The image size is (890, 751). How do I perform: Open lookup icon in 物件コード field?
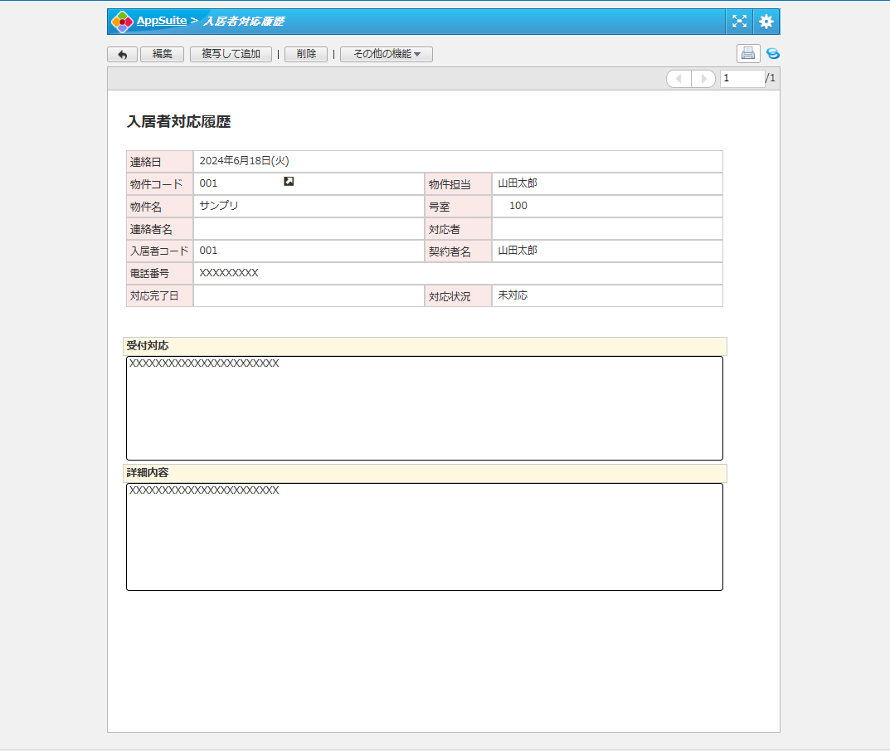(289, 182)
